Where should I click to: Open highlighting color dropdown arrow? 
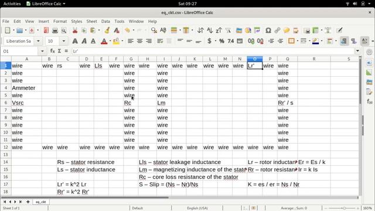[122, 41]
